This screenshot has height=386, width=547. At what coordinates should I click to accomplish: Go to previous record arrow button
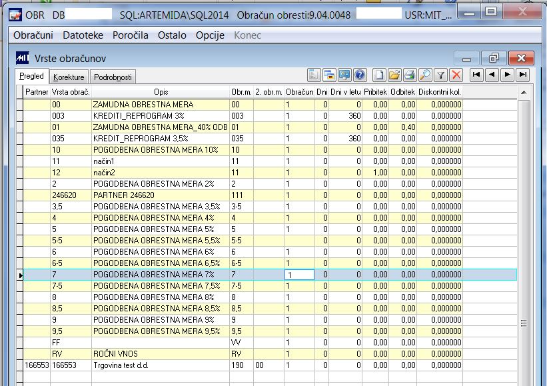492,75
